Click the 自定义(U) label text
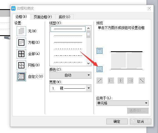The height and width of the screenshot is (133, 158). [36, 76]
